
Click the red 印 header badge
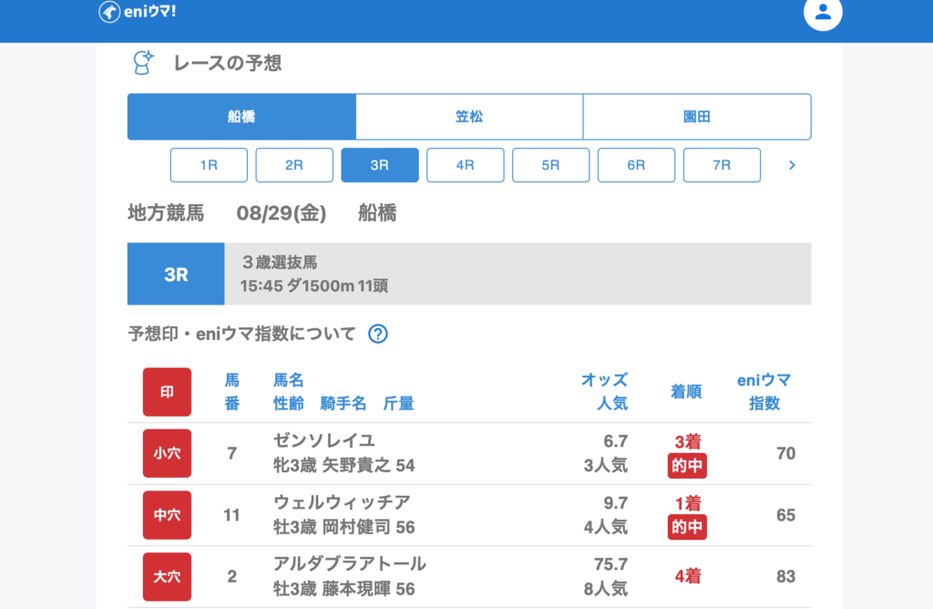point(167,392)
